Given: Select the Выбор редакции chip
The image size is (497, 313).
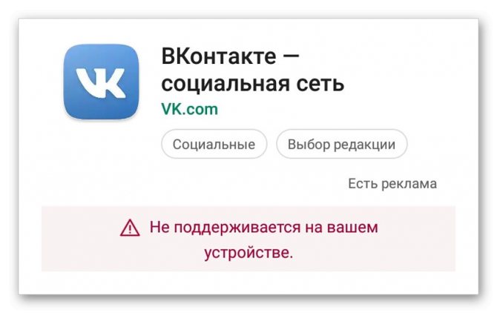Looking at the screenshot, I should click(x=341, y=144).
